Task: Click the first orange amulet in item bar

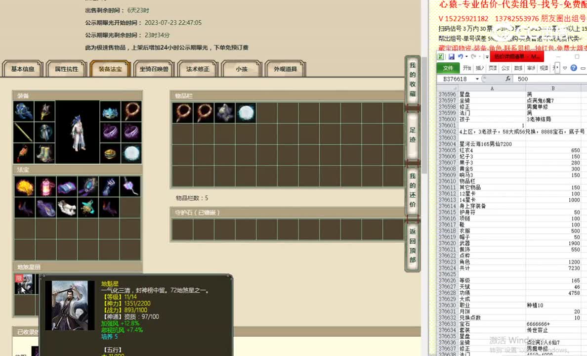Action: (x=183, y=113)
